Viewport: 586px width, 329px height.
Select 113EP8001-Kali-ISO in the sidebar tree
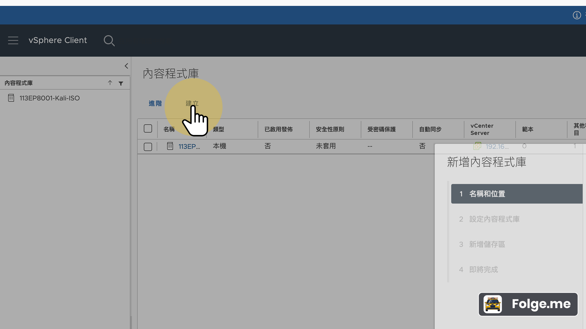click(x=50, y=98)
